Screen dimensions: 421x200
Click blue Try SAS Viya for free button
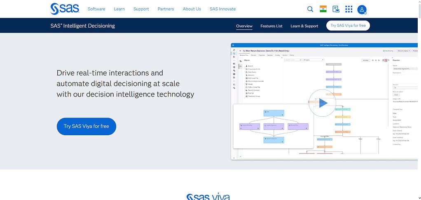coord(86,126)
